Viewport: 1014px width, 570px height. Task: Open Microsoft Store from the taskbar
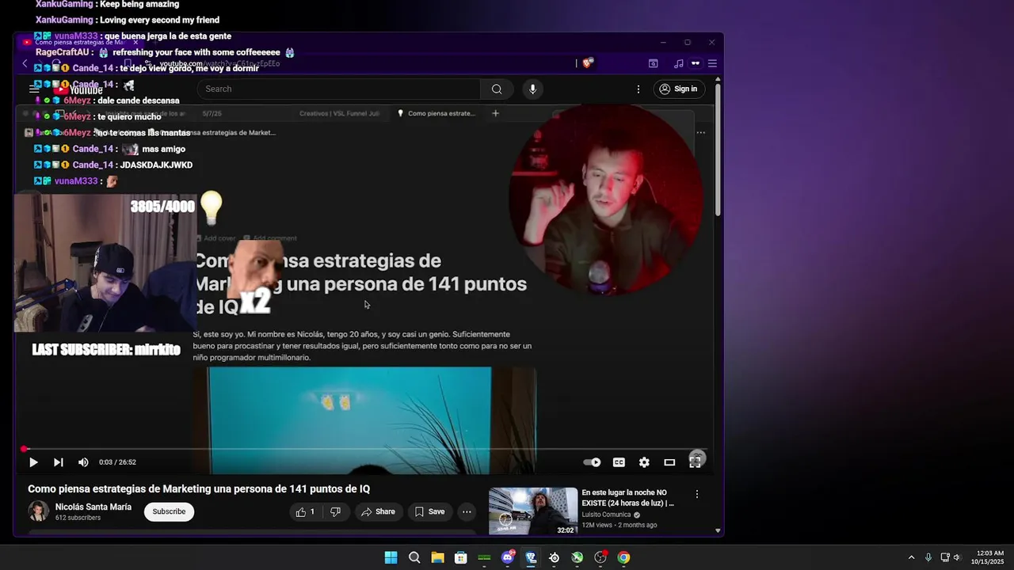[x=460, y=557]
